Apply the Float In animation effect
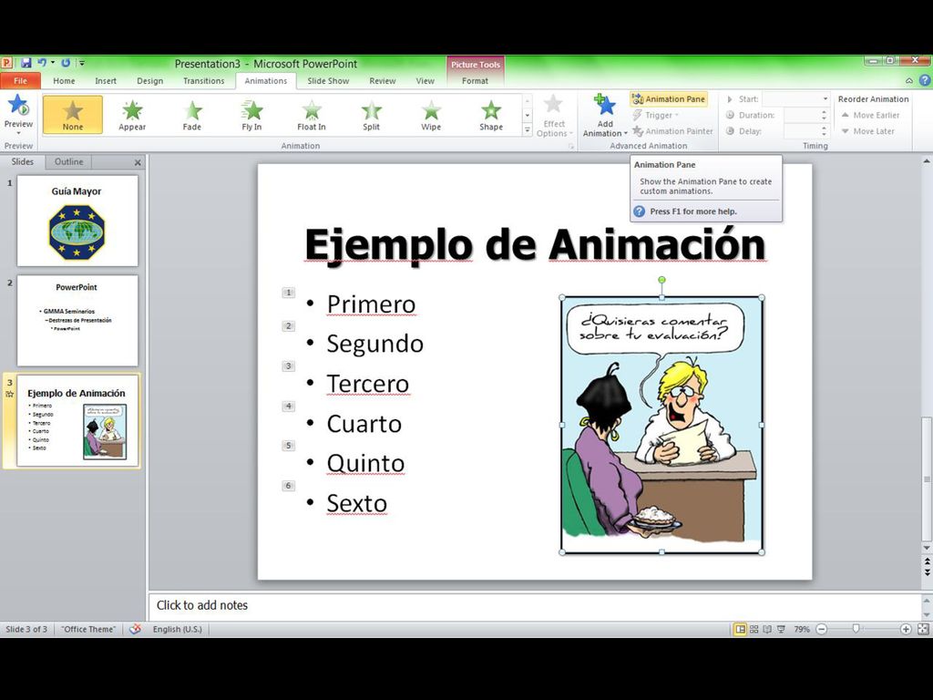Image resolution: width=933 pixels, height=700 pixels. click(x=312, y=114)
